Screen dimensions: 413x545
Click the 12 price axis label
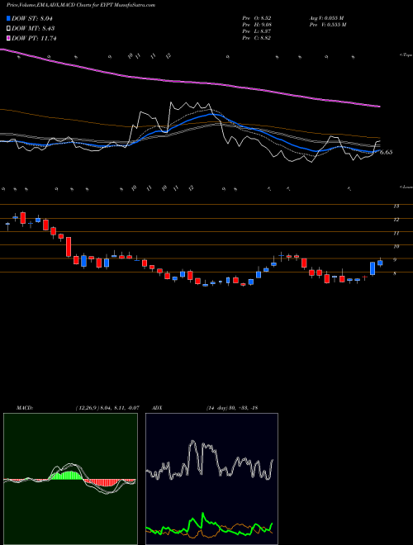[396, 220]
